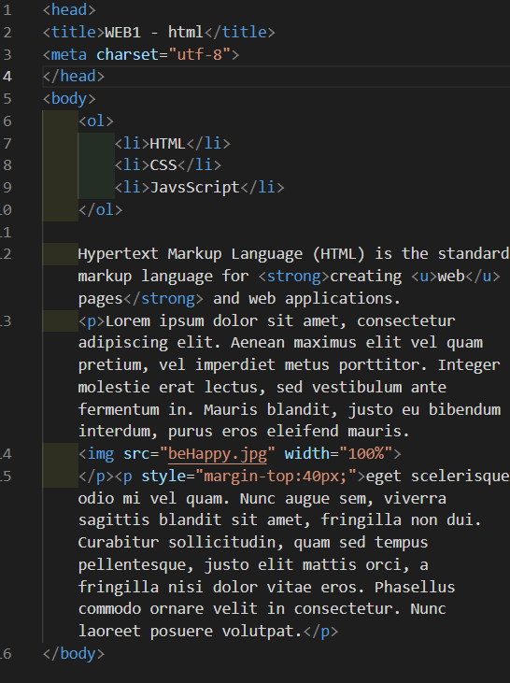Click the closing </body> tag
510x683 pixels.
pyautogui.click(x=74, y=654)
